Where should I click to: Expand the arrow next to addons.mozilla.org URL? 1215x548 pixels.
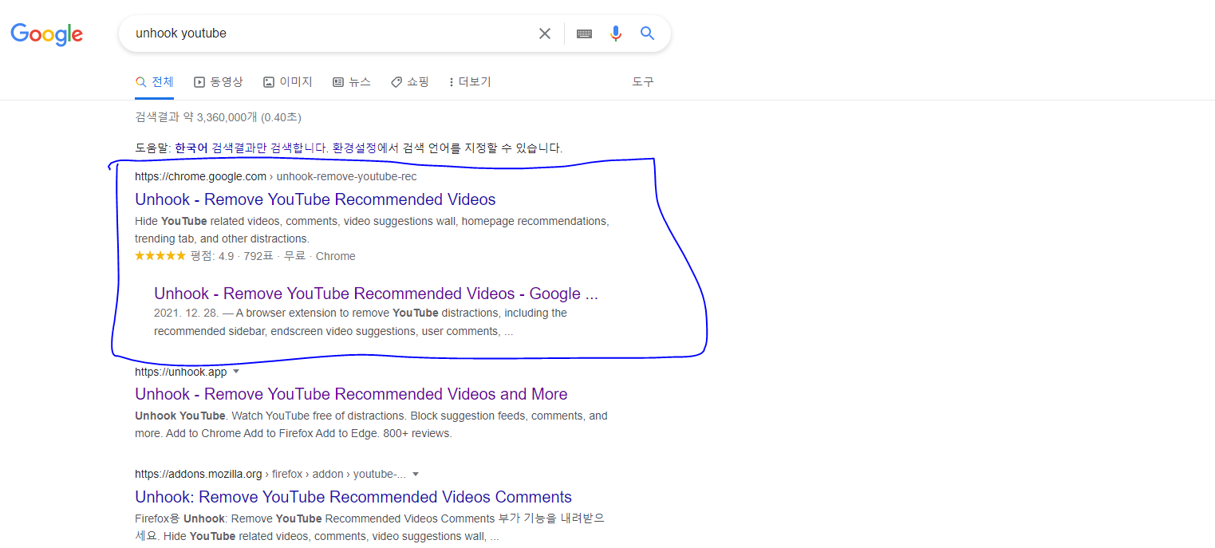(x=416, y=474)
